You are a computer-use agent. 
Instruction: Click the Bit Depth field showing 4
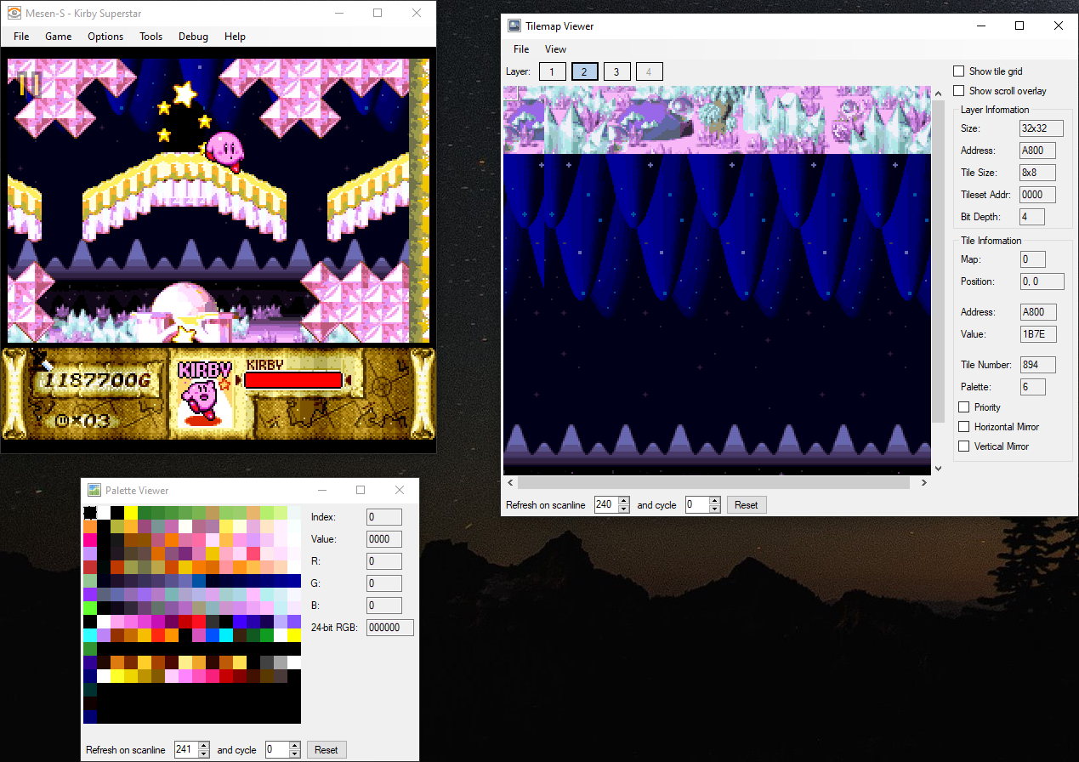pyautogui.click(x=1032, y=217)
